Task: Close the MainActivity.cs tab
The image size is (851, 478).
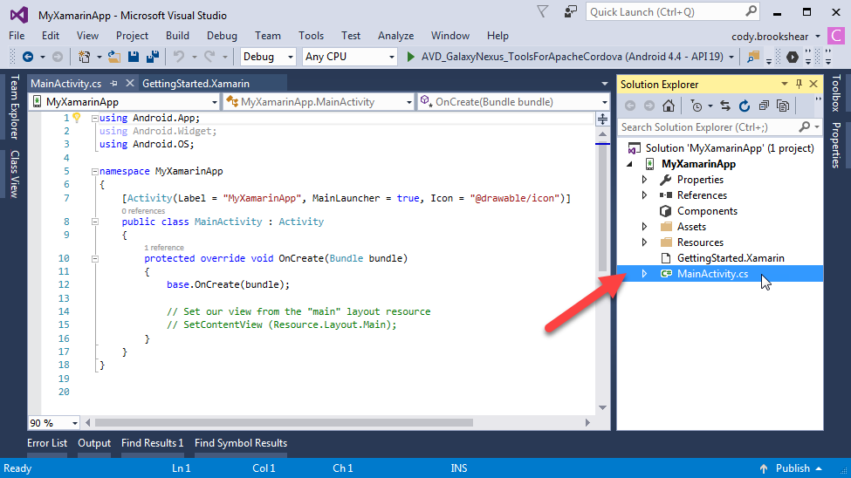Action: coord(130,83)
